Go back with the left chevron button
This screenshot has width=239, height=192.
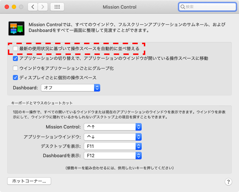33,7
